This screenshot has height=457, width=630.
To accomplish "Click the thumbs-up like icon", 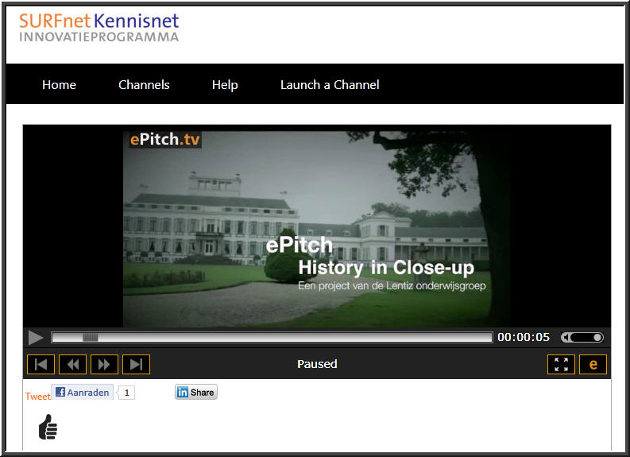I will (x=48, y=427).
